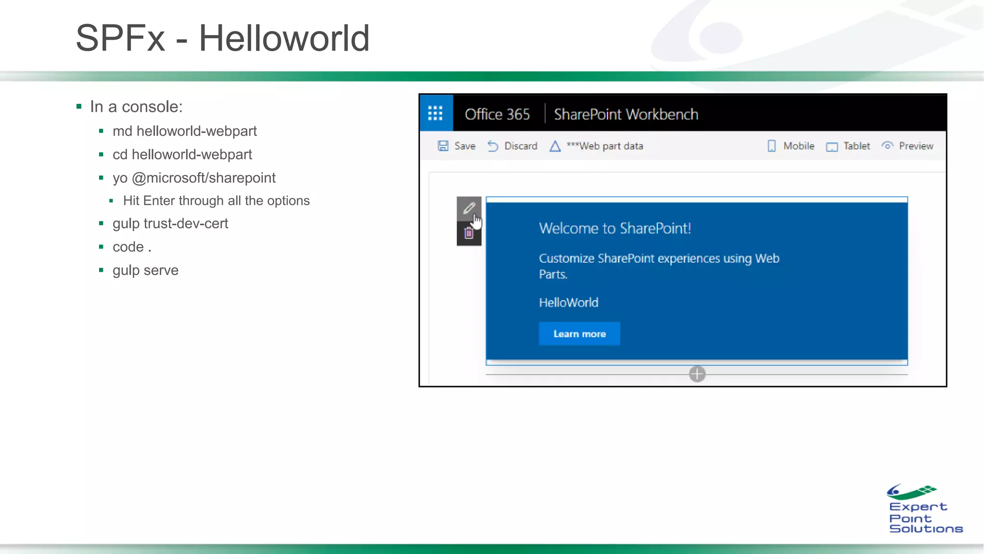Click Customize SharePoint experiences description text

coord(659,266)
